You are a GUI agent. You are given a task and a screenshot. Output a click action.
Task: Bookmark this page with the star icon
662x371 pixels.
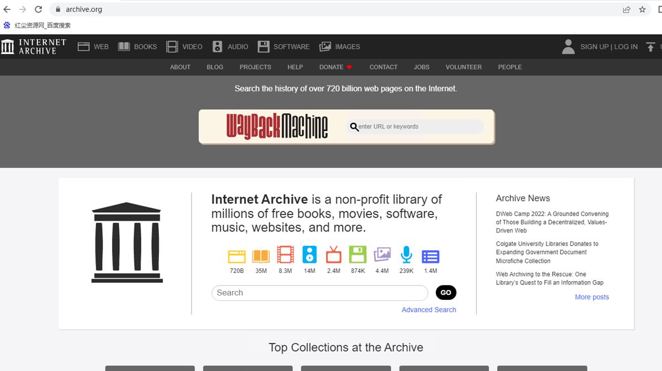click(x=642, y=9)
